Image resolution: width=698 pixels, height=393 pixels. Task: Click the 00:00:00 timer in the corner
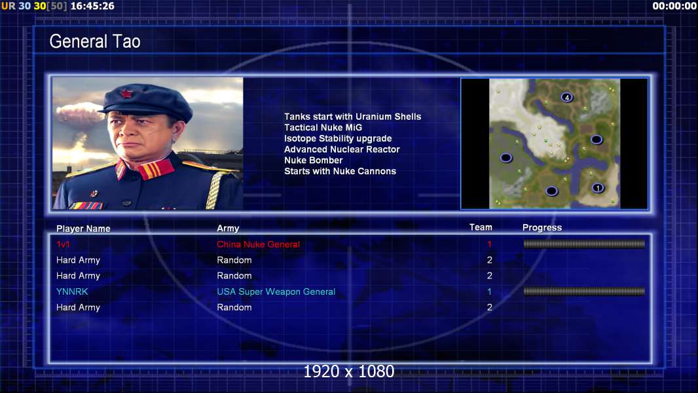(x=674, y=6)
